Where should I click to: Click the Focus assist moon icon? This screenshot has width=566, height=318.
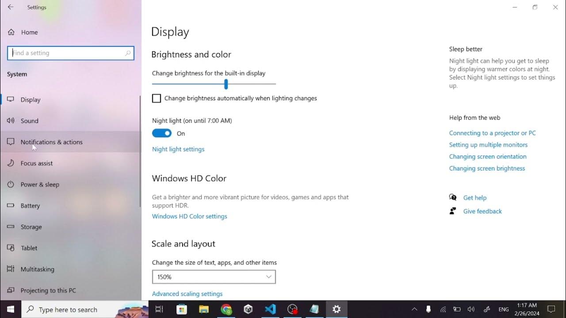point(11,163)
